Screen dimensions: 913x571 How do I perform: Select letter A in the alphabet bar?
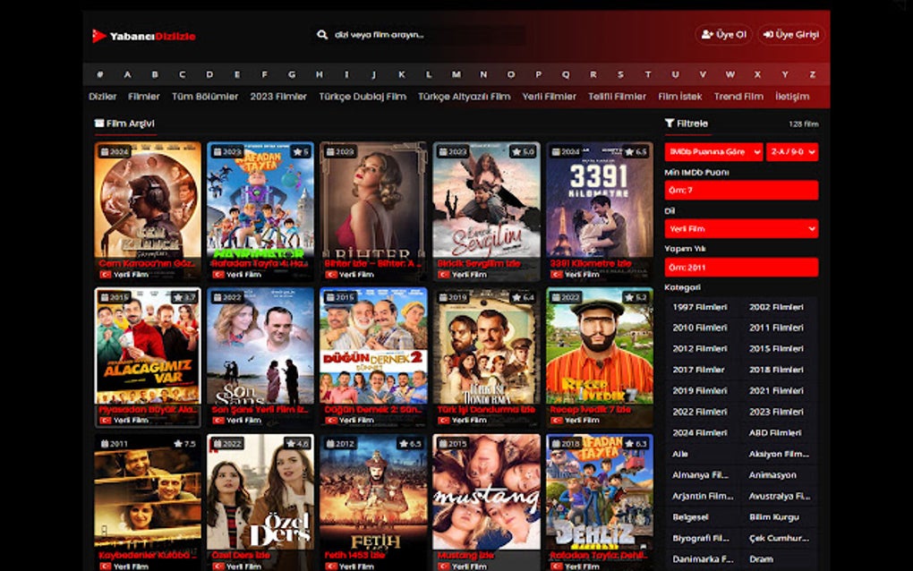click(x=127, y=74)
